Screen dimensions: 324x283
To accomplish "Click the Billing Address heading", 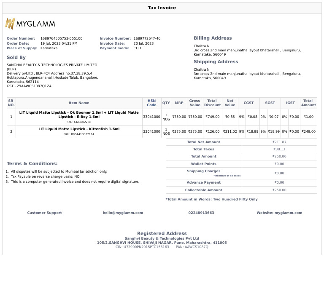I will (213, 38).
